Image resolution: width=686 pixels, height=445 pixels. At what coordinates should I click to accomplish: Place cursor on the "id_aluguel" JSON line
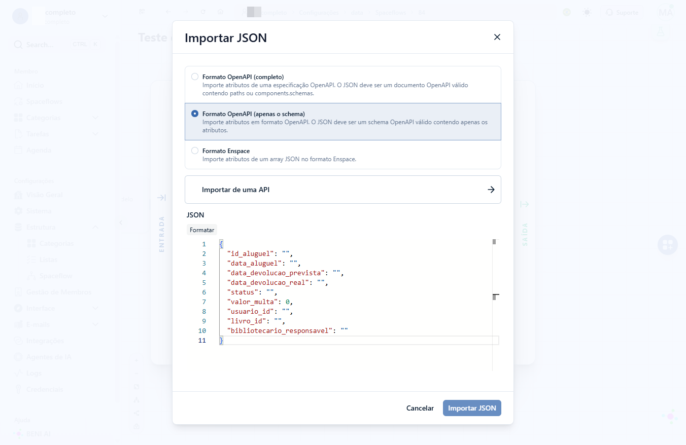[x=260, y=253]
